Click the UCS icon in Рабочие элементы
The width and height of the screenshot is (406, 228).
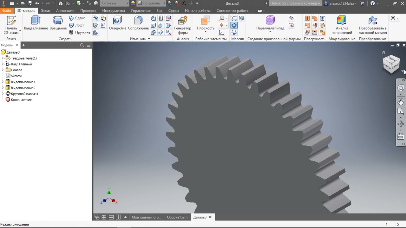[221, 32]
